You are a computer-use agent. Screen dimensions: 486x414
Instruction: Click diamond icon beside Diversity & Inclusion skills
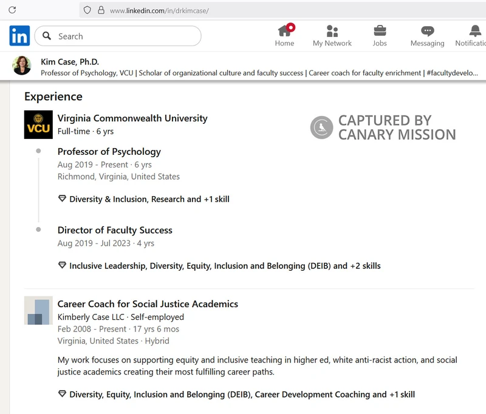click(x=63, y=199)
